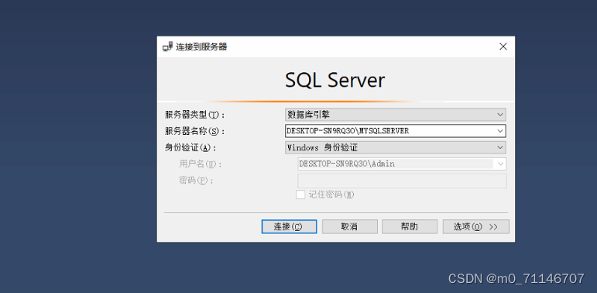Expand the disabled 用户名 dropdown arrow
Screen dimensions: 597x293
point(500,164)
